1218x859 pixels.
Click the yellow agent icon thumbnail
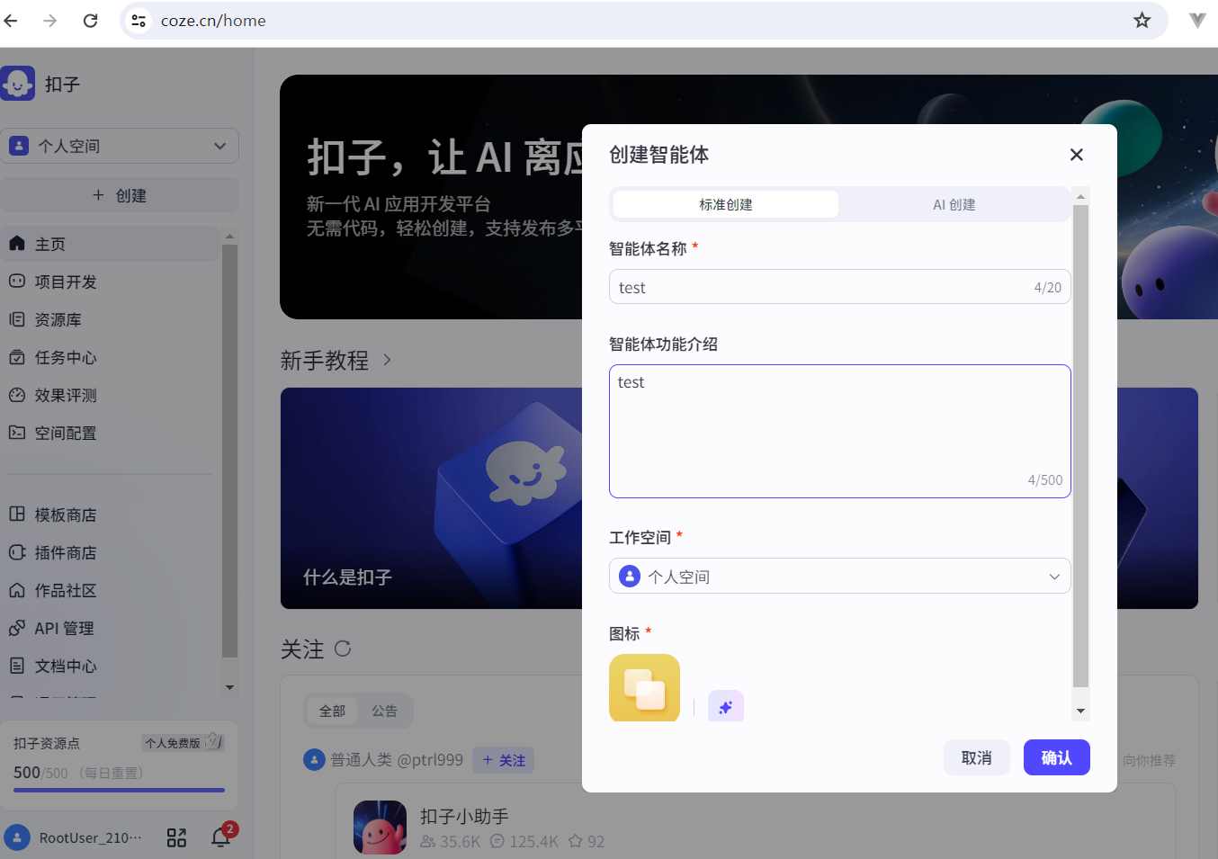click(x=644, y=687)
